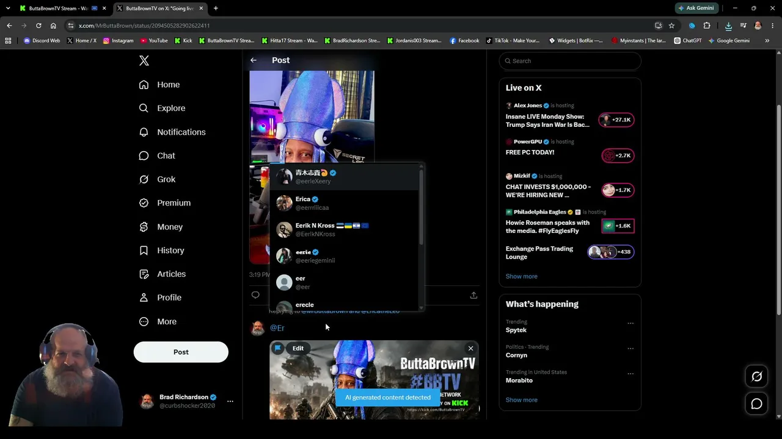The height and width of the screenshot is (439, 782).
Task: Open options dots for Morabito trend
Action: (630, 373)
